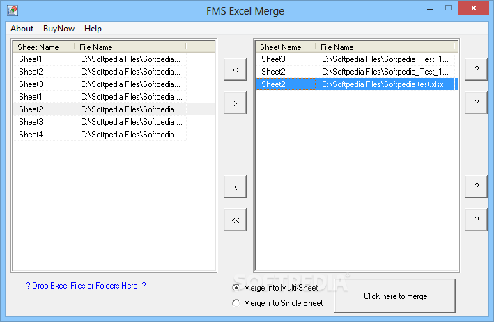This screenshot has height=322, width=494.
Task: Click the right list's Sheet Name column header
Action: (x=286, y=47)
